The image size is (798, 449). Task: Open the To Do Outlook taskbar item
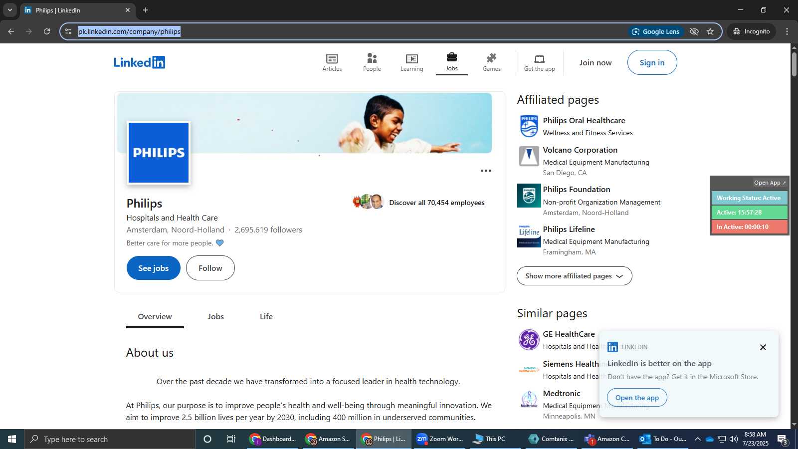pyautogui.click(x=663, y=439)
